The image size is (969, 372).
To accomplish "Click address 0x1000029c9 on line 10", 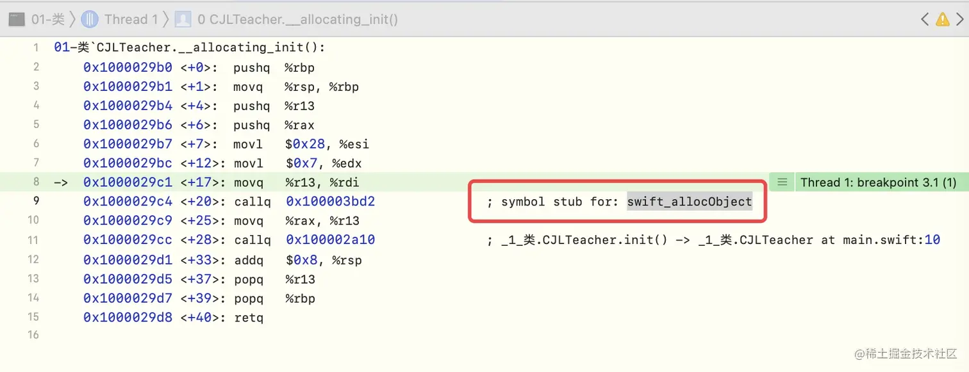I will coord(128,221).
